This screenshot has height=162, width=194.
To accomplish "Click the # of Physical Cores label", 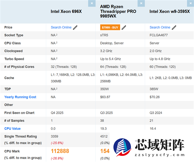I will tap(19, 67).
